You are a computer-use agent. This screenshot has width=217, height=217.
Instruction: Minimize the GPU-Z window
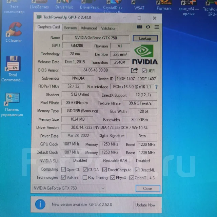point(124,18)
